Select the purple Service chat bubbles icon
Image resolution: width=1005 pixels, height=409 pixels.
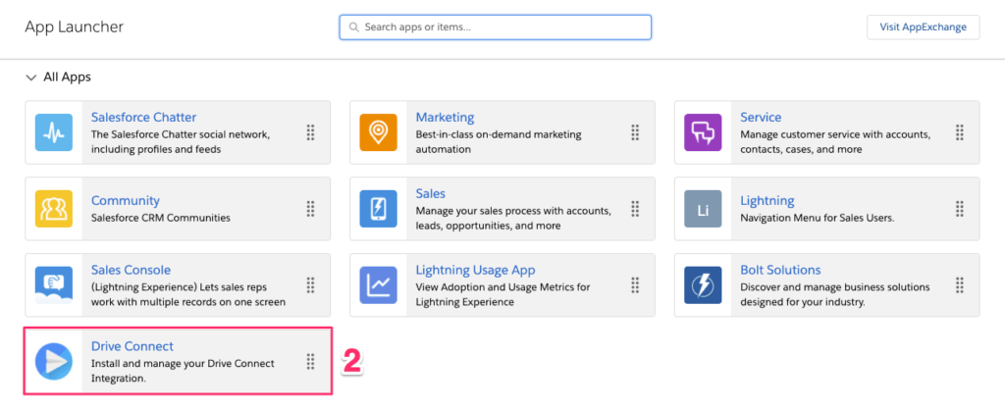click(x=703, y=132)
